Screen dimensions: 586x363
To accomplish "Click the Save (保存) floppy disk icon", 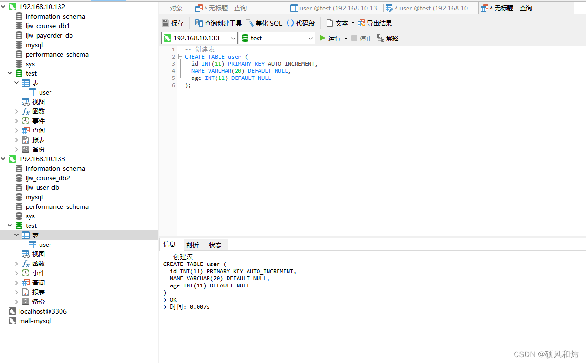I will [166, 23].
